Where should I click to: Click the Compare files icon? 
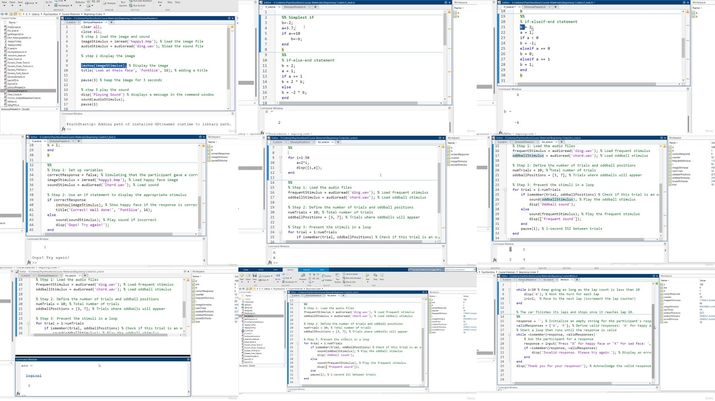click(260, 276)
